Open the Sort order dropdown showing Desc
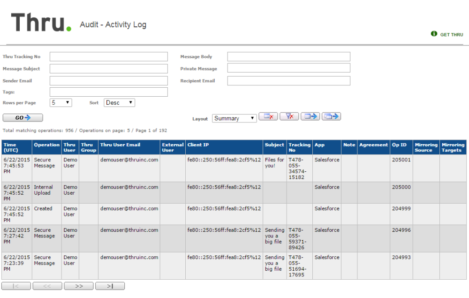Screen dimensions: 469x298 (x=119, y=103)
